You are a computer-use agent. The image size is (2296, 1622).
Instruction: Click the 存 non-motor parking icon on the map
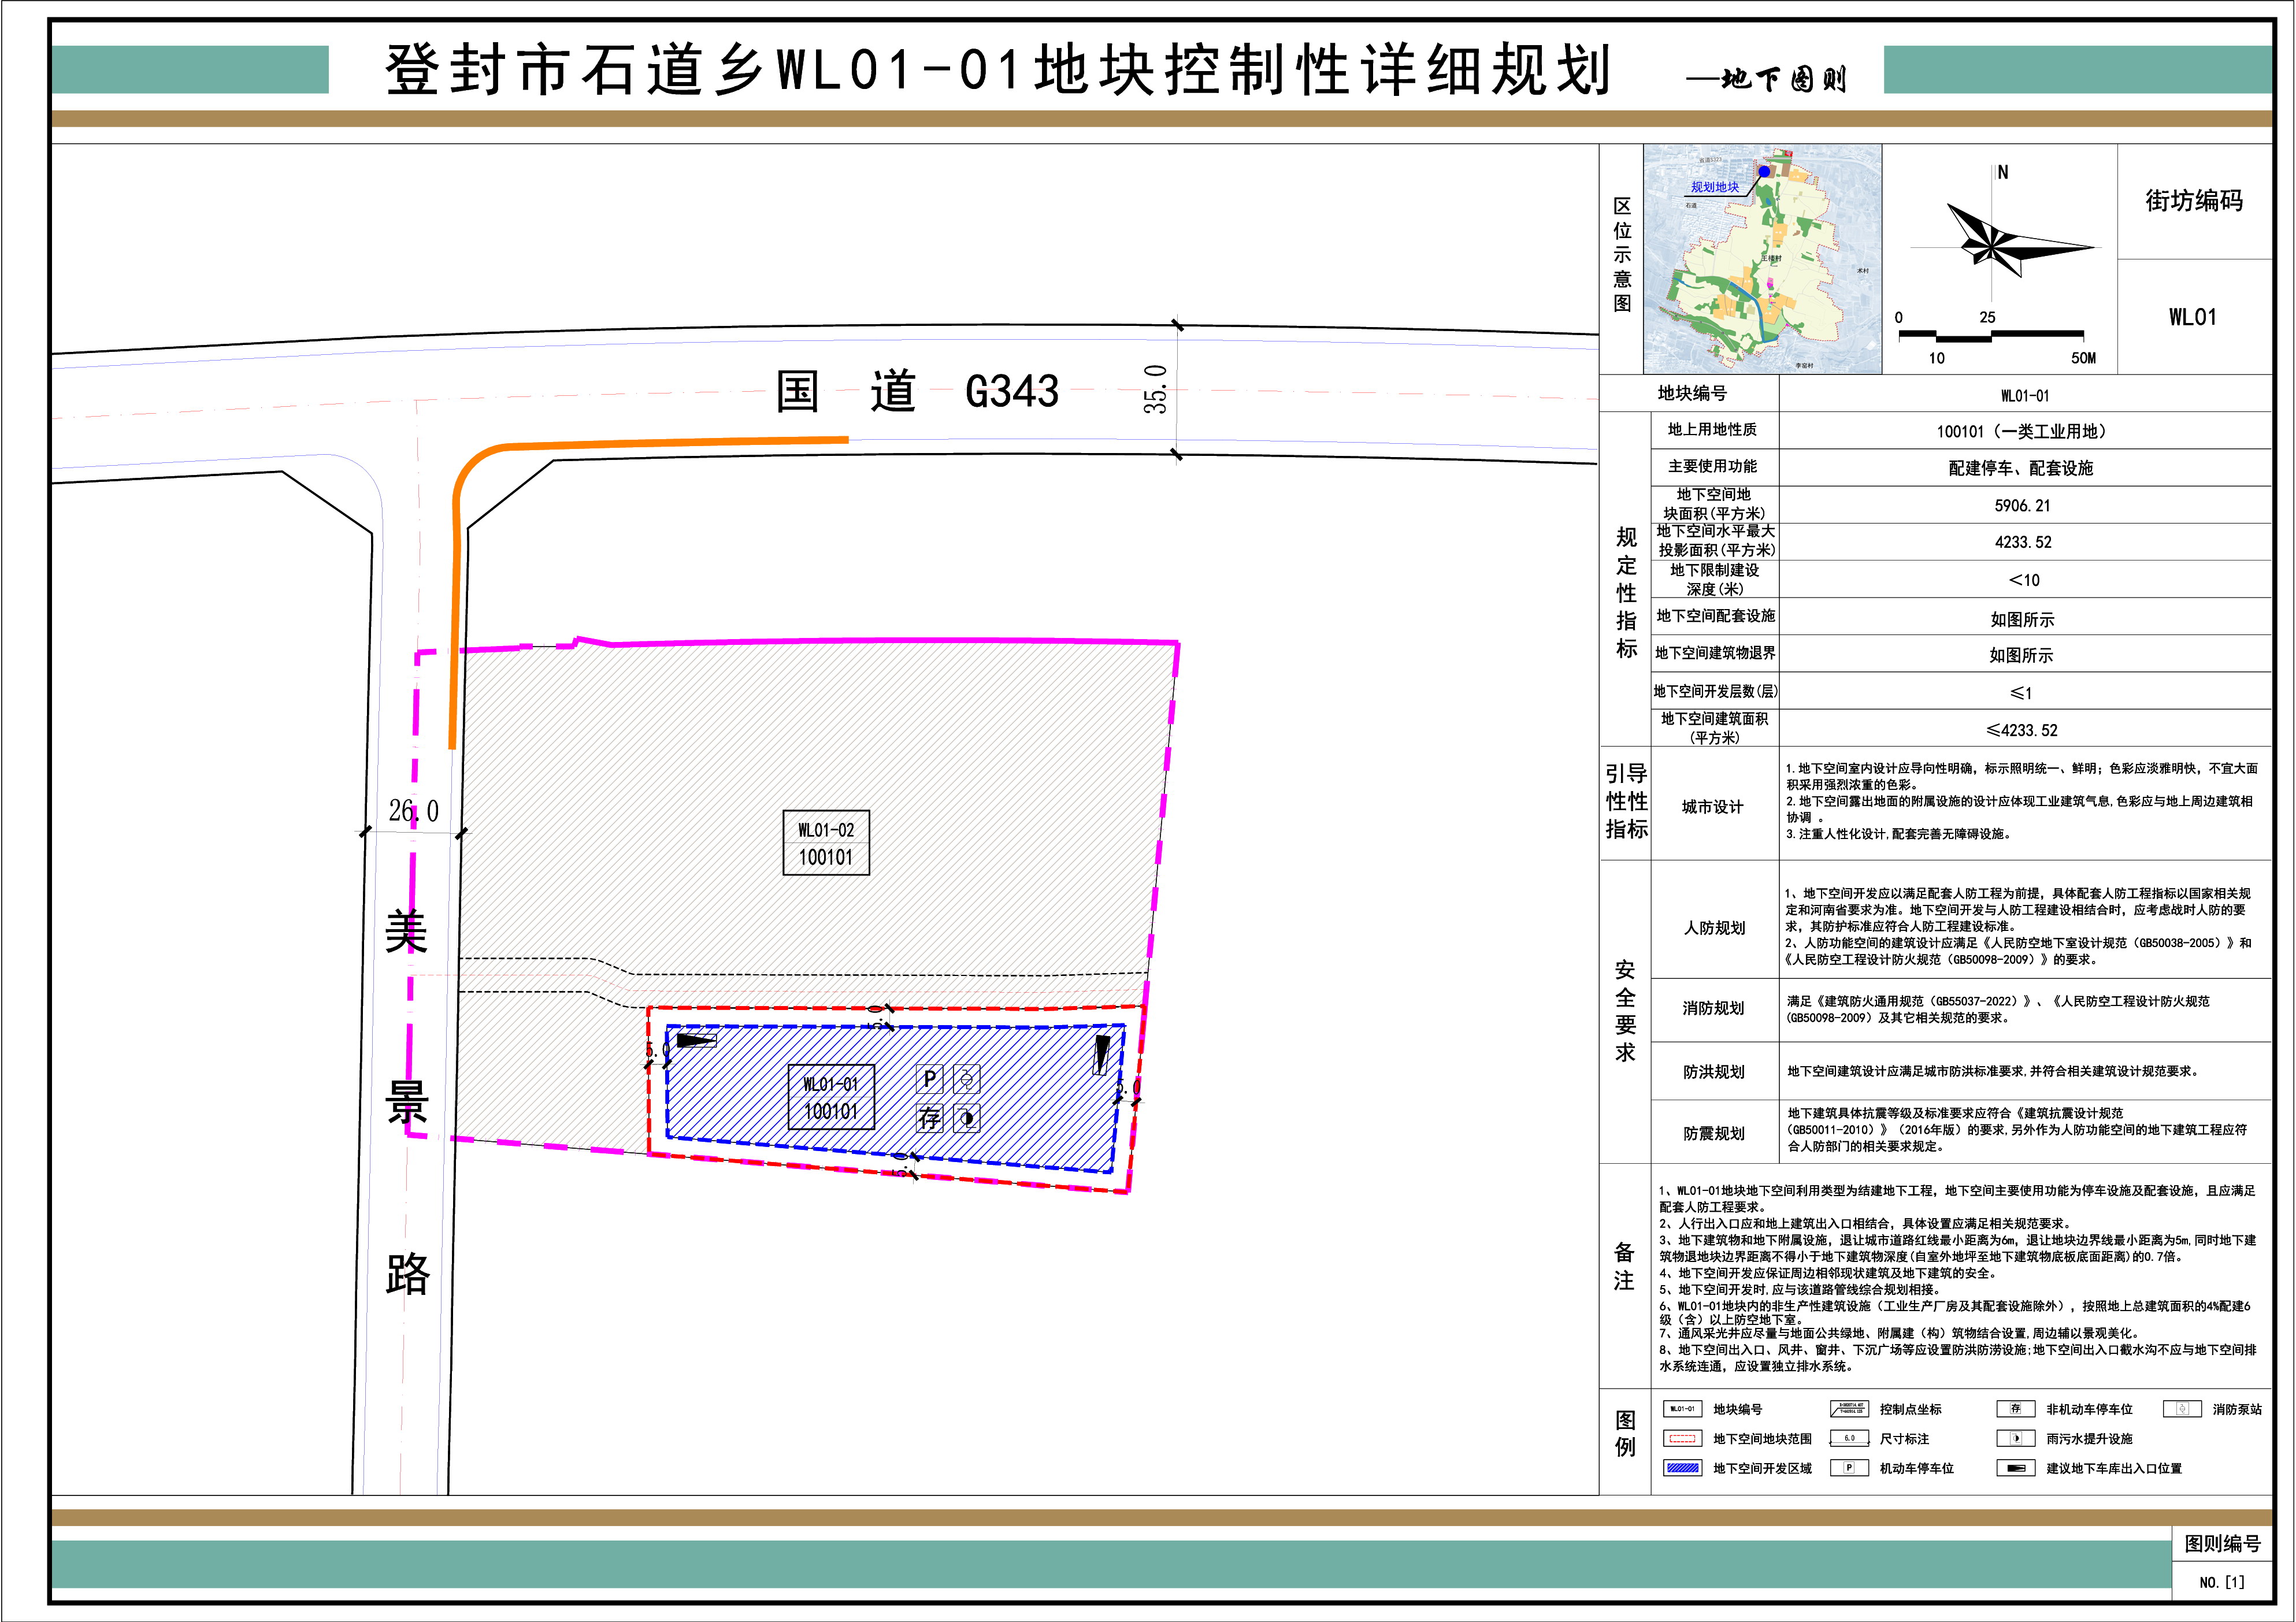click(x=929, y=1118)
